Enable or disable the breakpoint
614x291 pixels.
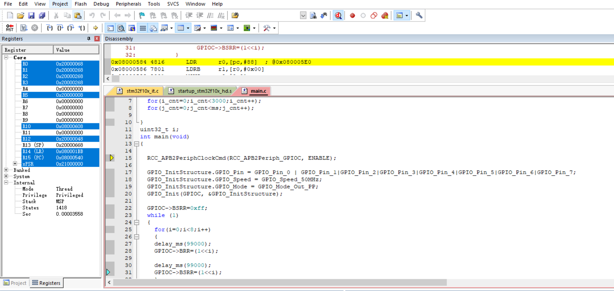click(x=363, y=15)
